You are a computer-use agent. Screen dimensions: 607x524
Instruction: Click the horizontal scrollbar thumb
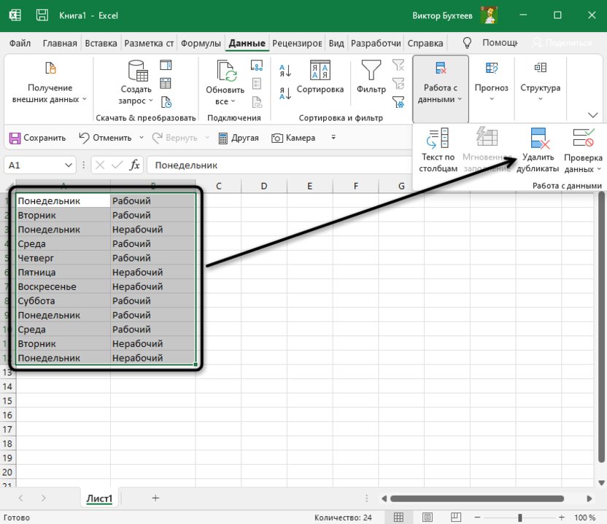pos(477,498)
